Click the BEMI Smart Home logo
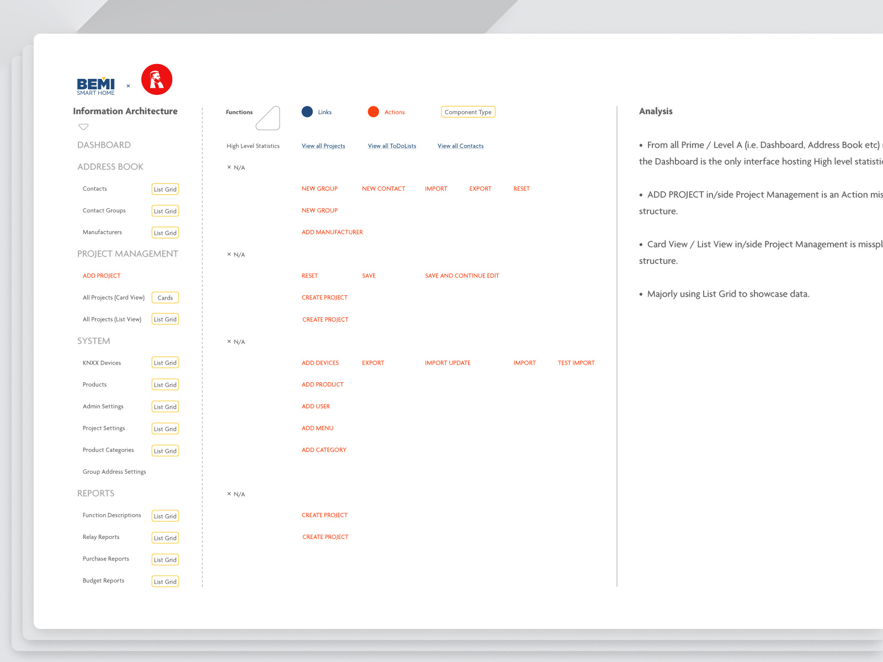 [x=96, y=86]
